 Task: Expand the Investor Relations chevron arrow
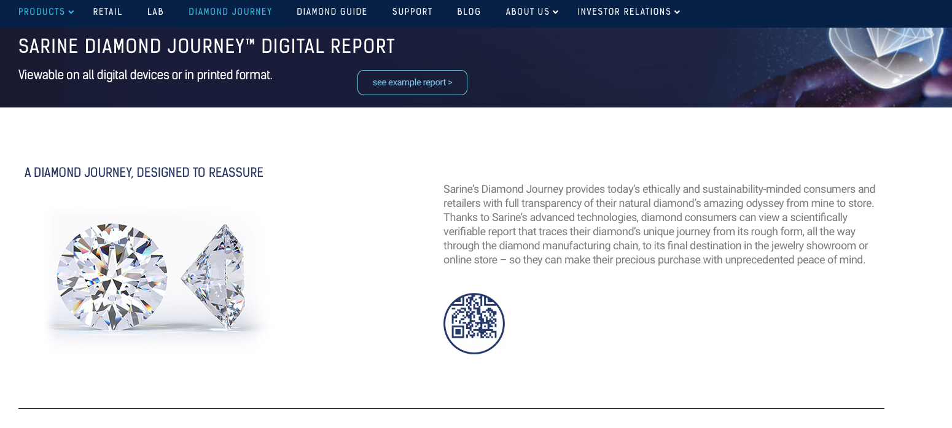pyautogui.click(x=677, y=12)
